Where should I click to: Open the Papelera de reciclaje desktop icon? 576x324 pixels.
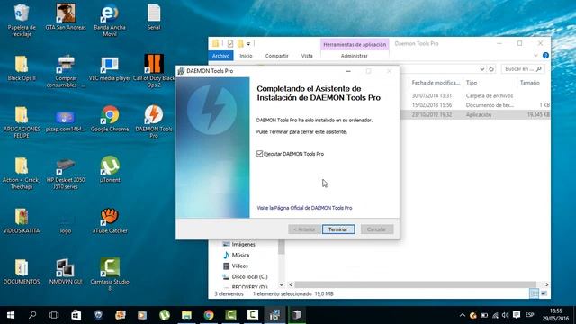22,20
